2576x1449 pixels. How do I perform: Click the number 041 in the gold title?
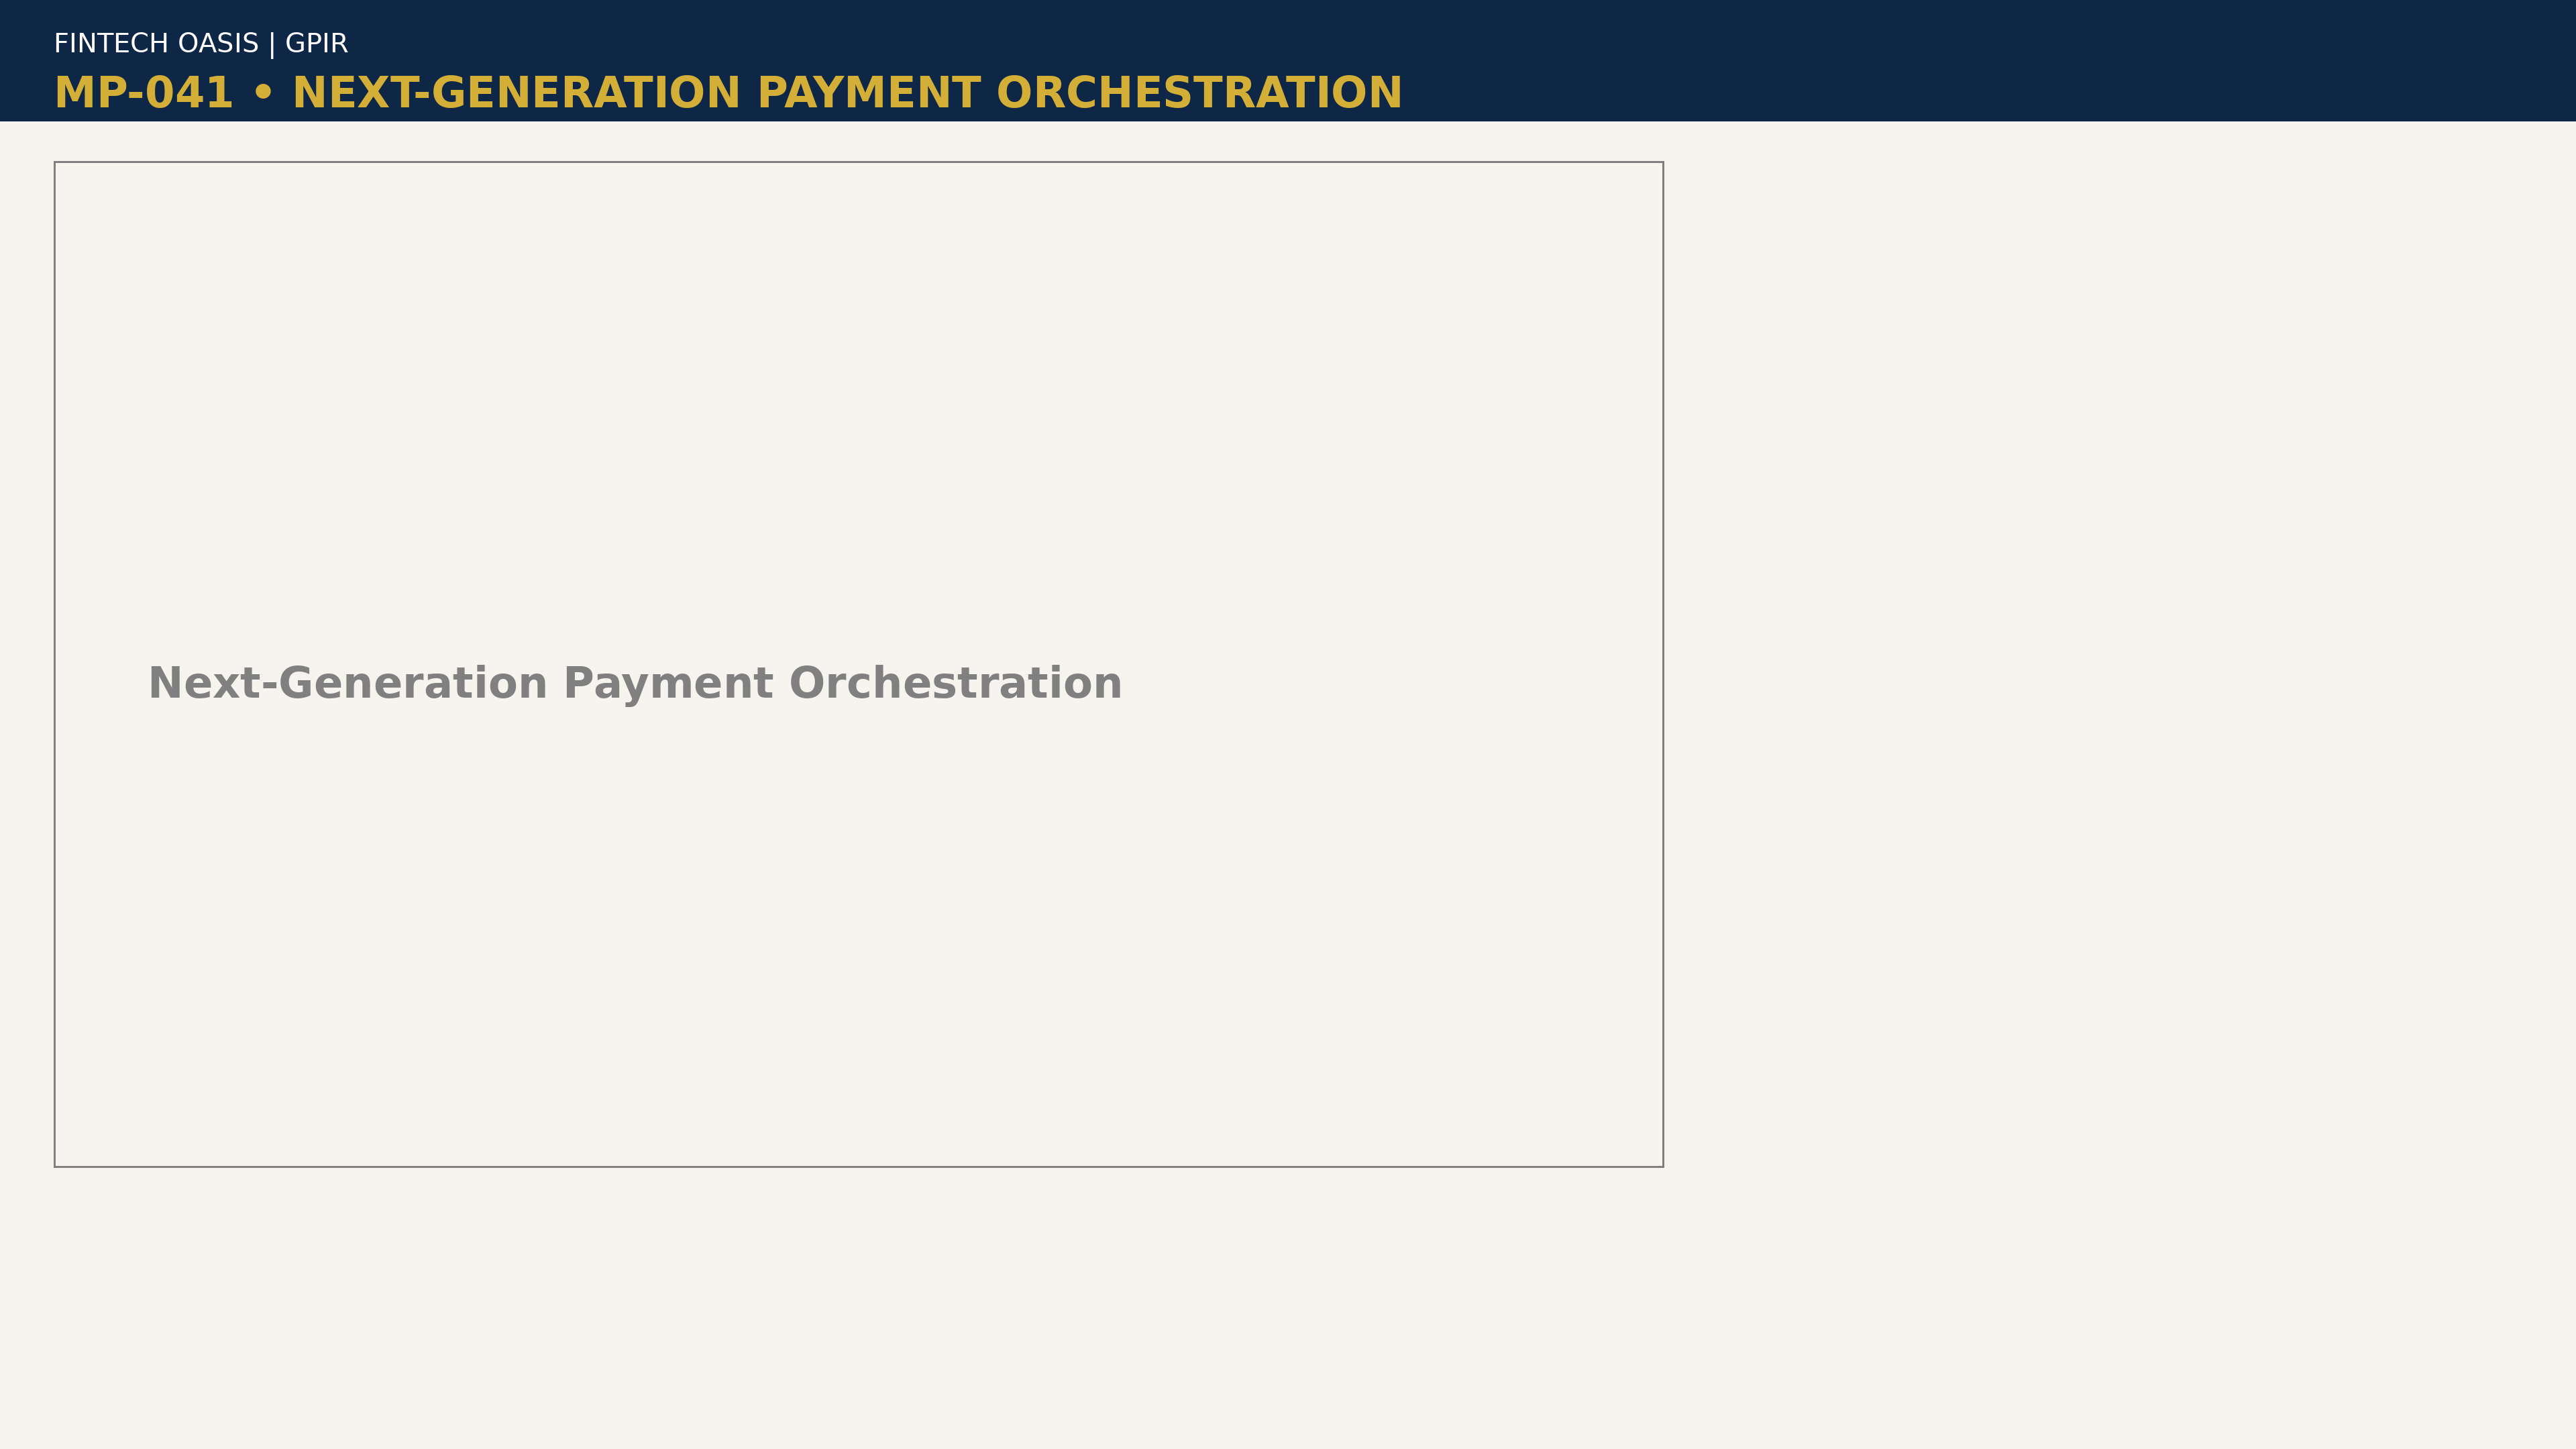point(189,93)
